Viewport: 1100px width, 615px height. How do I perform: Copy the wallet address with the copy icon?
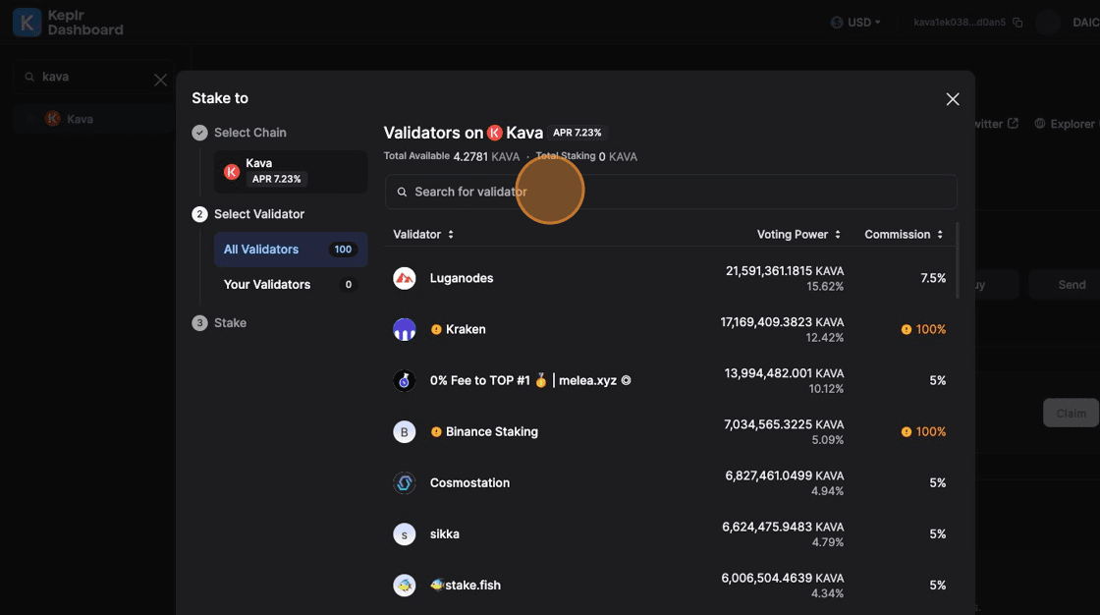point(1017,23)
